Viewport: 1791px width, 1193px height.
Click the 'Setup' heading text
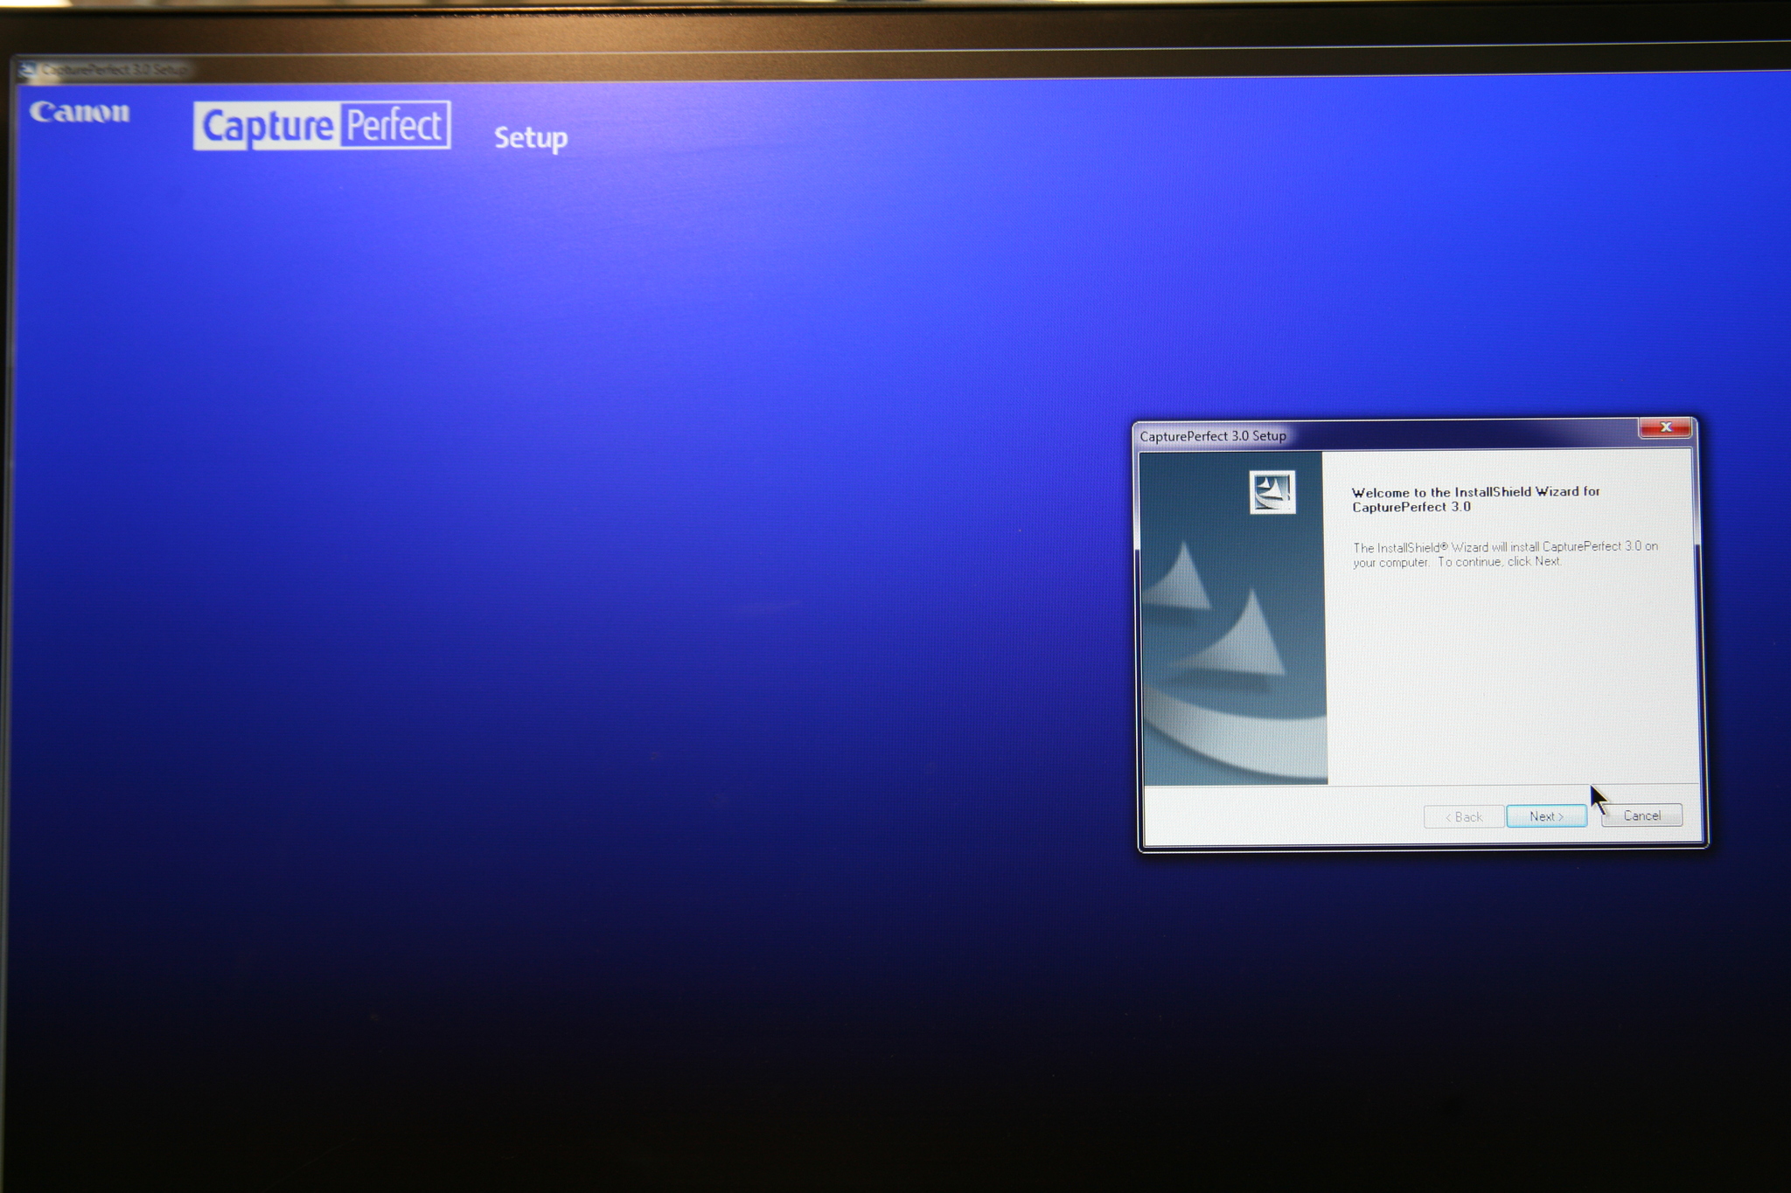pos(531,137)
